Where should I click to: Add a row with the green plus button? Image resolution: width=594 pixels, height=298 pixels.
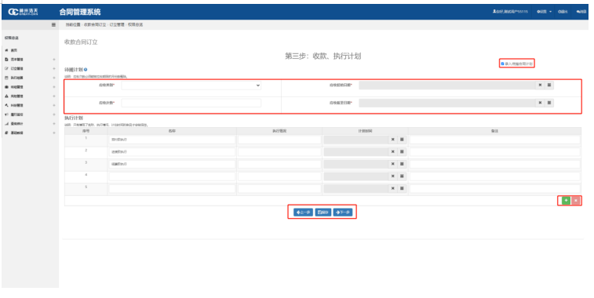[x=566, y=200]
